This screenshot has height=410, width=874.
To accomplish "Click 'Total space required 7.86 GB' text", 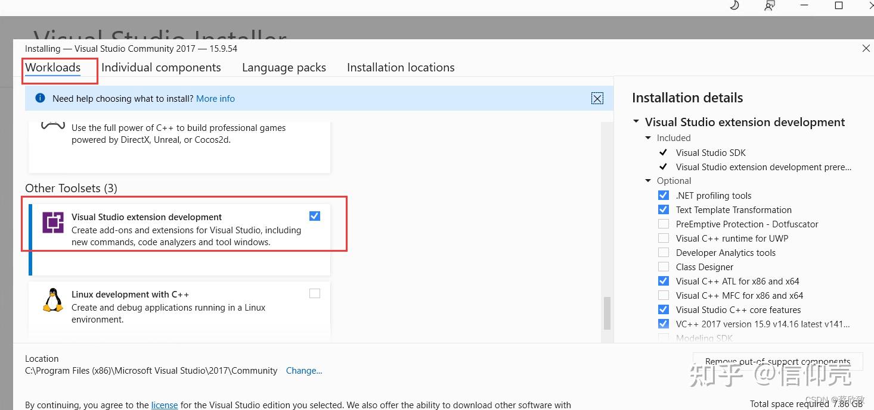I will click(807, 404).
